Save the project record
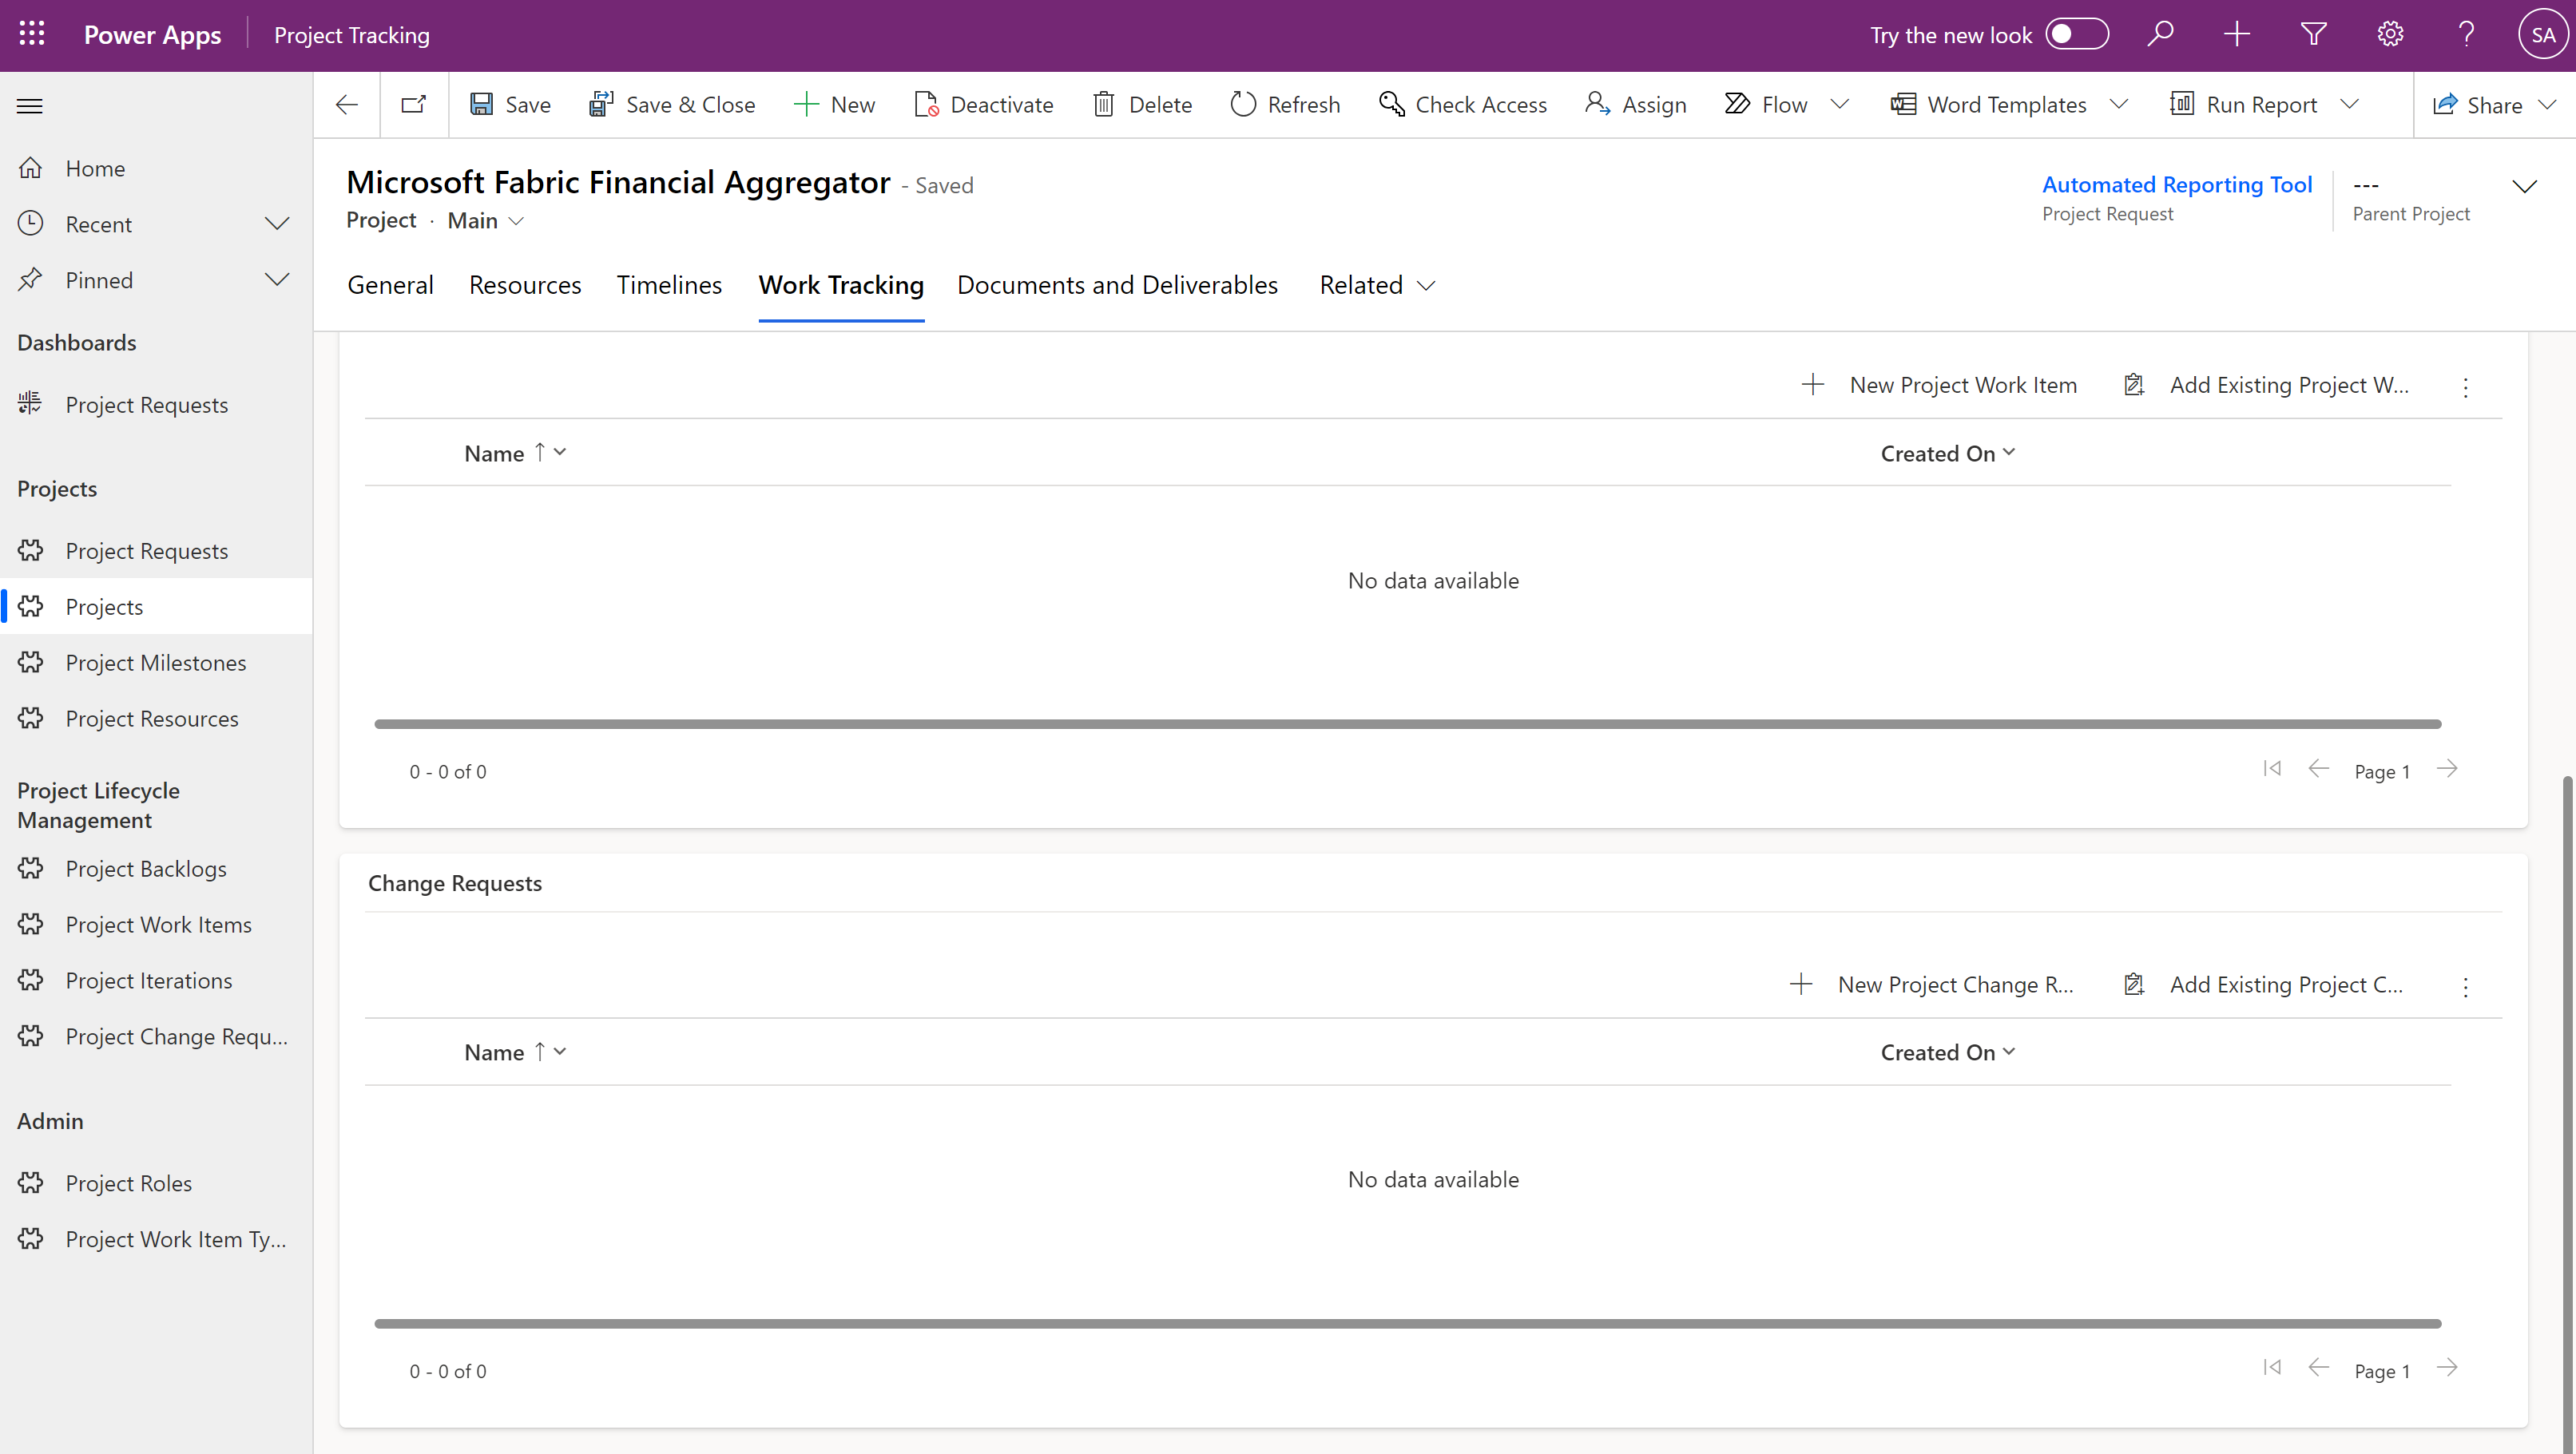Screen dimensions: 2576x1454 [x=510, y=105]
